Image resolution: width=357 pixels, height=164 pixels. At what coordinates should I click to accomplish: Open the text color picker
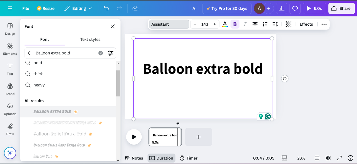click(225, 24)
